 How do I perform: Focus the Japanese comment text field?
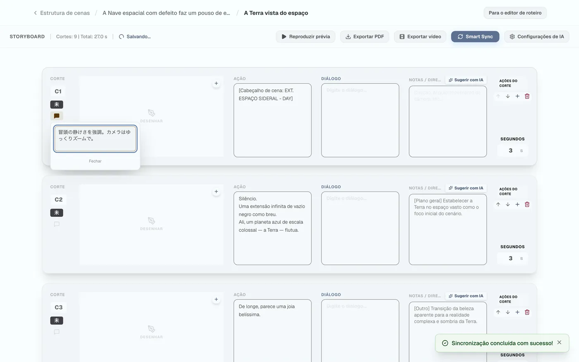point(95,139)
